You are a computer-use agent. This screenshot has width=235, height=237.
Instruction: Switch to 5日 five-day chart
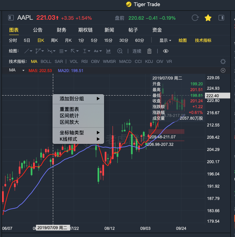pyautogui.click(x=27, y=40)
